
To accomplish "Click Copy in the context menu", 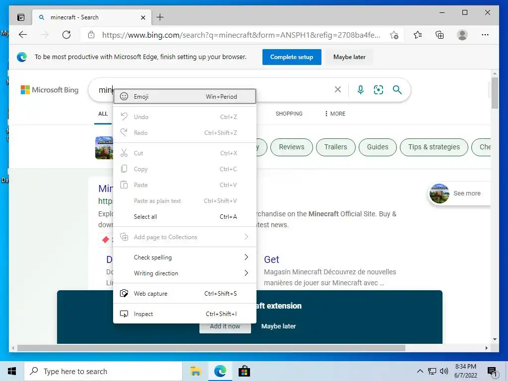I will pos(185,169).
